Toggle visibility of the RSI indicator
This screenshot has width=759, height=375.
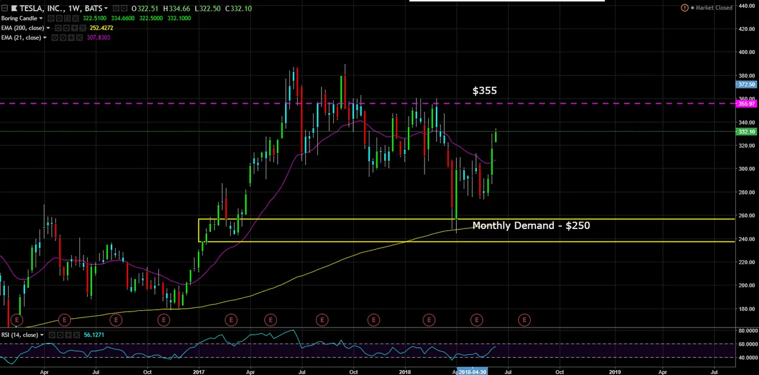[53, 335]
